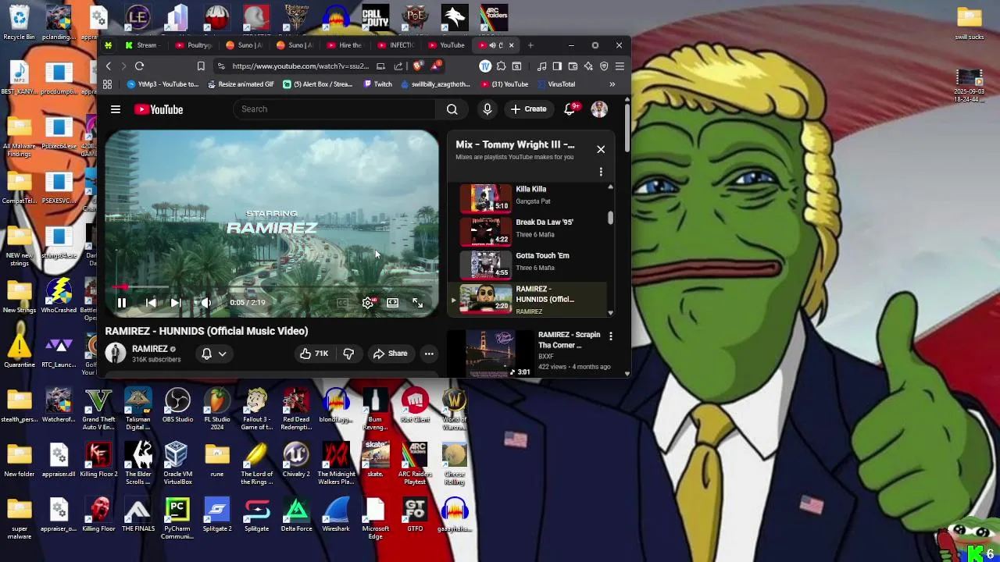Open Brave Shields lion icon
This screenshot has height=562, width=1000.
click(x=418, y=66)
